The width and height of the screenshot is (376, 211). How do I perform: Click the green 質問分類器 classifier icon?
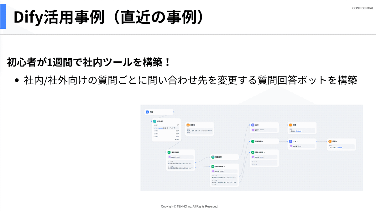coord(169,152)
